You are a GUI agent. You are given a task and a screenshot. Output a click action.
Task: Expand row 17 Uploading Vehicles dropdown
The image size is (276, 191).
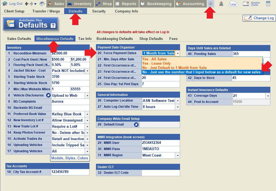pyautogui.click(x=87, y=151)
